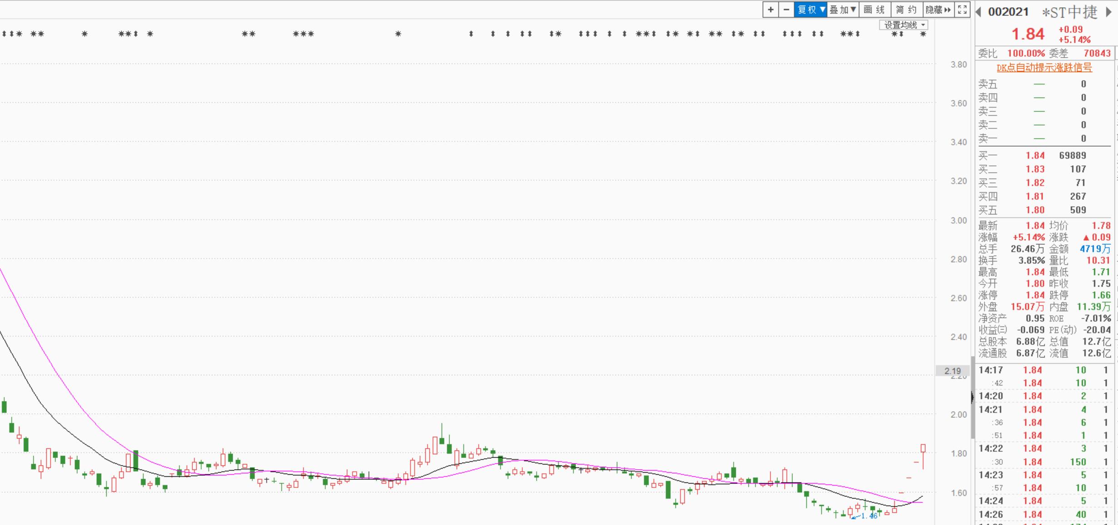Click the 最低 value 1.71
This screenshot has width=1118, height=525.
(x=1101, y=272)
